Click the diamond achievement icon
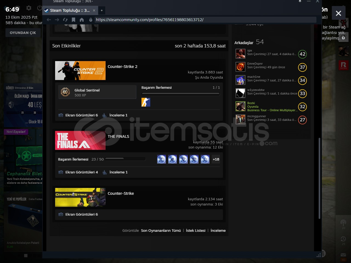 (183, 159)
